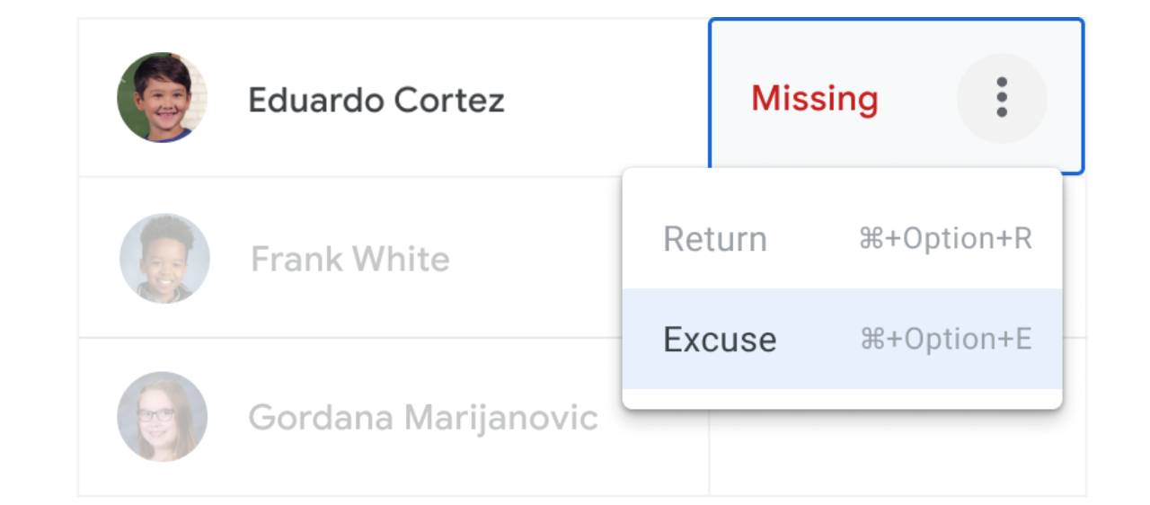This screenshot has height=505, width=1150.
Task: Click empty space left of Eduardo's photo
Action: pyautogui.click(x=97, y=97)
